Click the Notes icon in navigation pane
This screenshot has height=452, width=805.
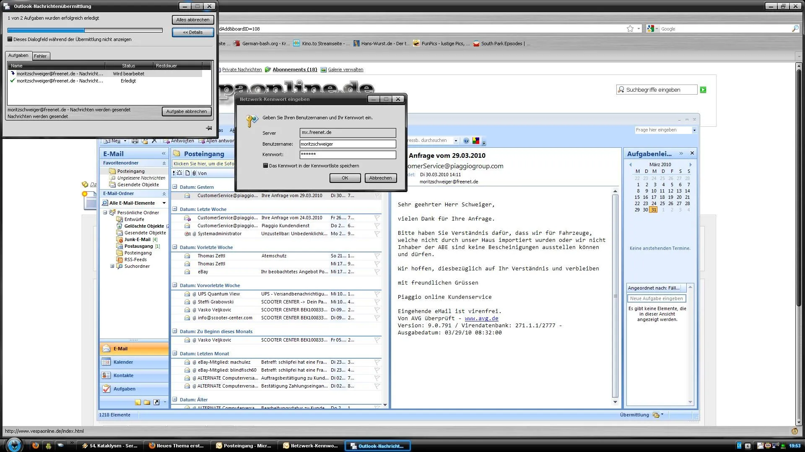[138, 402]
